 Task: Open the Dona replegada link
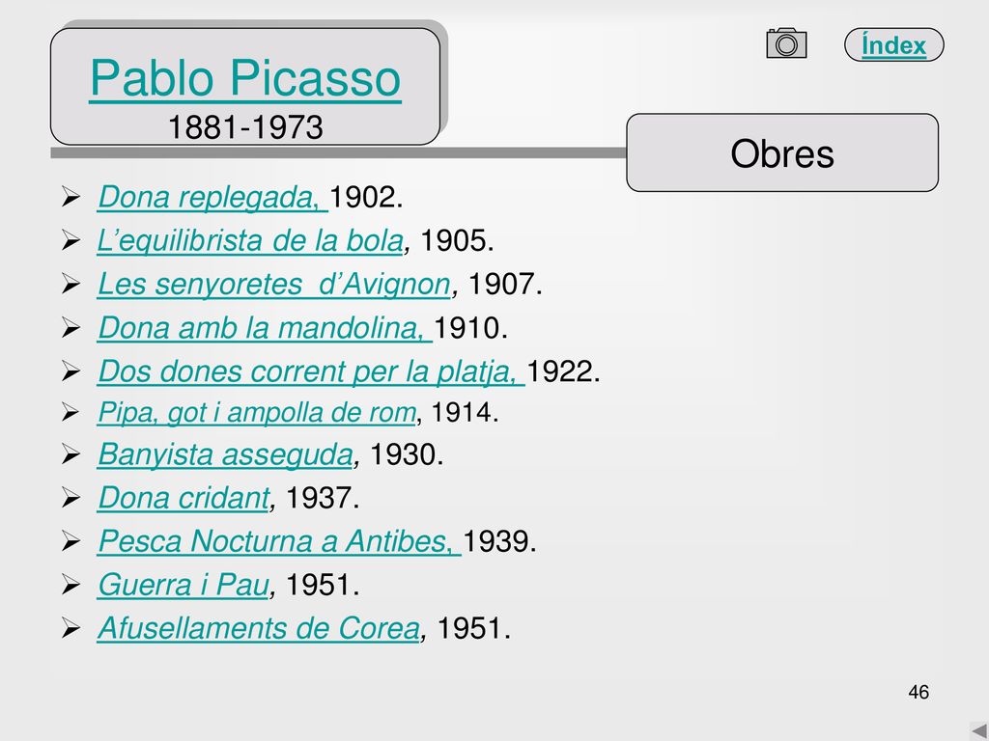(x=213, y=197)
